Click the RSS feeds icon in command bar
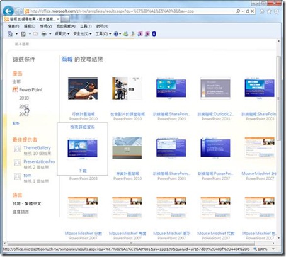This screenshot has width=286, height=257. [23, 34]
